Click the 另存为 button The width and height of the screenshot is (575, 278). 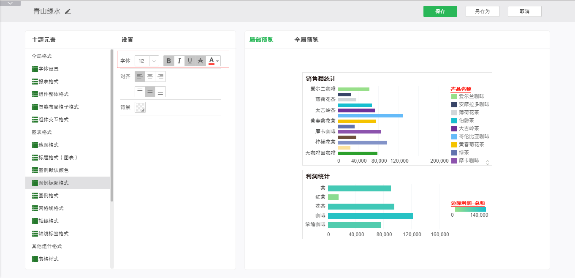pyautogui.click(x=482, y=11)
